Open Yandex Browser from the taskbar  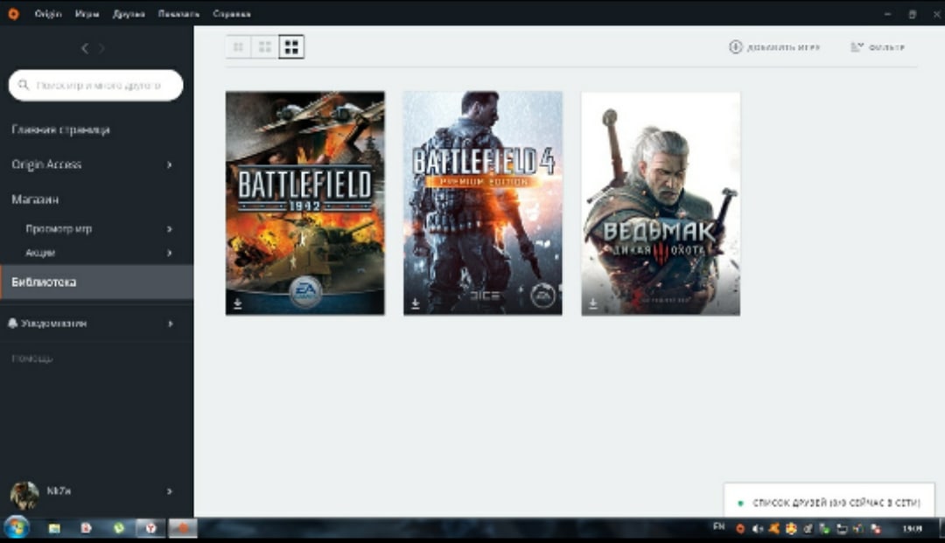pyautogui.click(x=150, y=528)
